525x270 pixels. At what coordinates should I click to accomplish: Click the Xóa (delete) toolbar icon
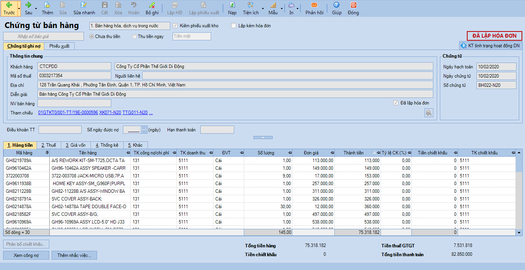pyautogui.click(x=118, y=8)
